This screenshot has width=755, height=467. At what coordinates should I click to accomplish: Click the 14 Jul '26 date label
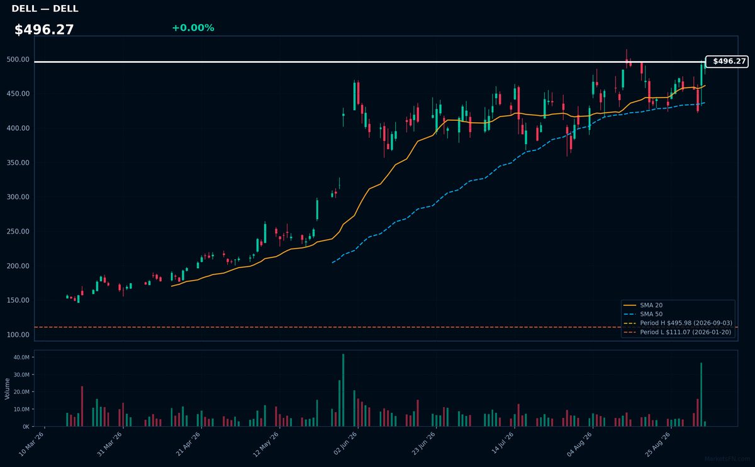point(502,444)
